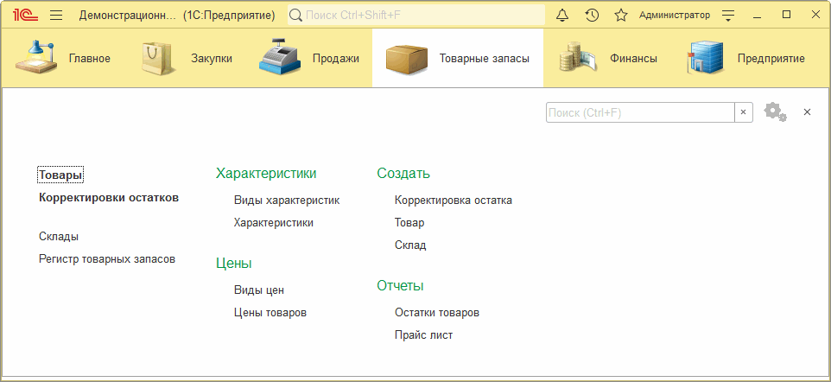Open the Остатки товаров report
This screenshot has height=382, width=831.
tap(437, 313)
